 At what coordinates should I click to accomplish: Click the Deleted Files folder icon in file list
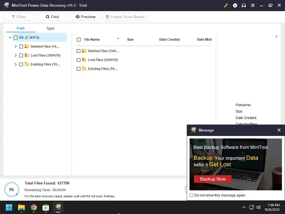click(x=84, y=51)
